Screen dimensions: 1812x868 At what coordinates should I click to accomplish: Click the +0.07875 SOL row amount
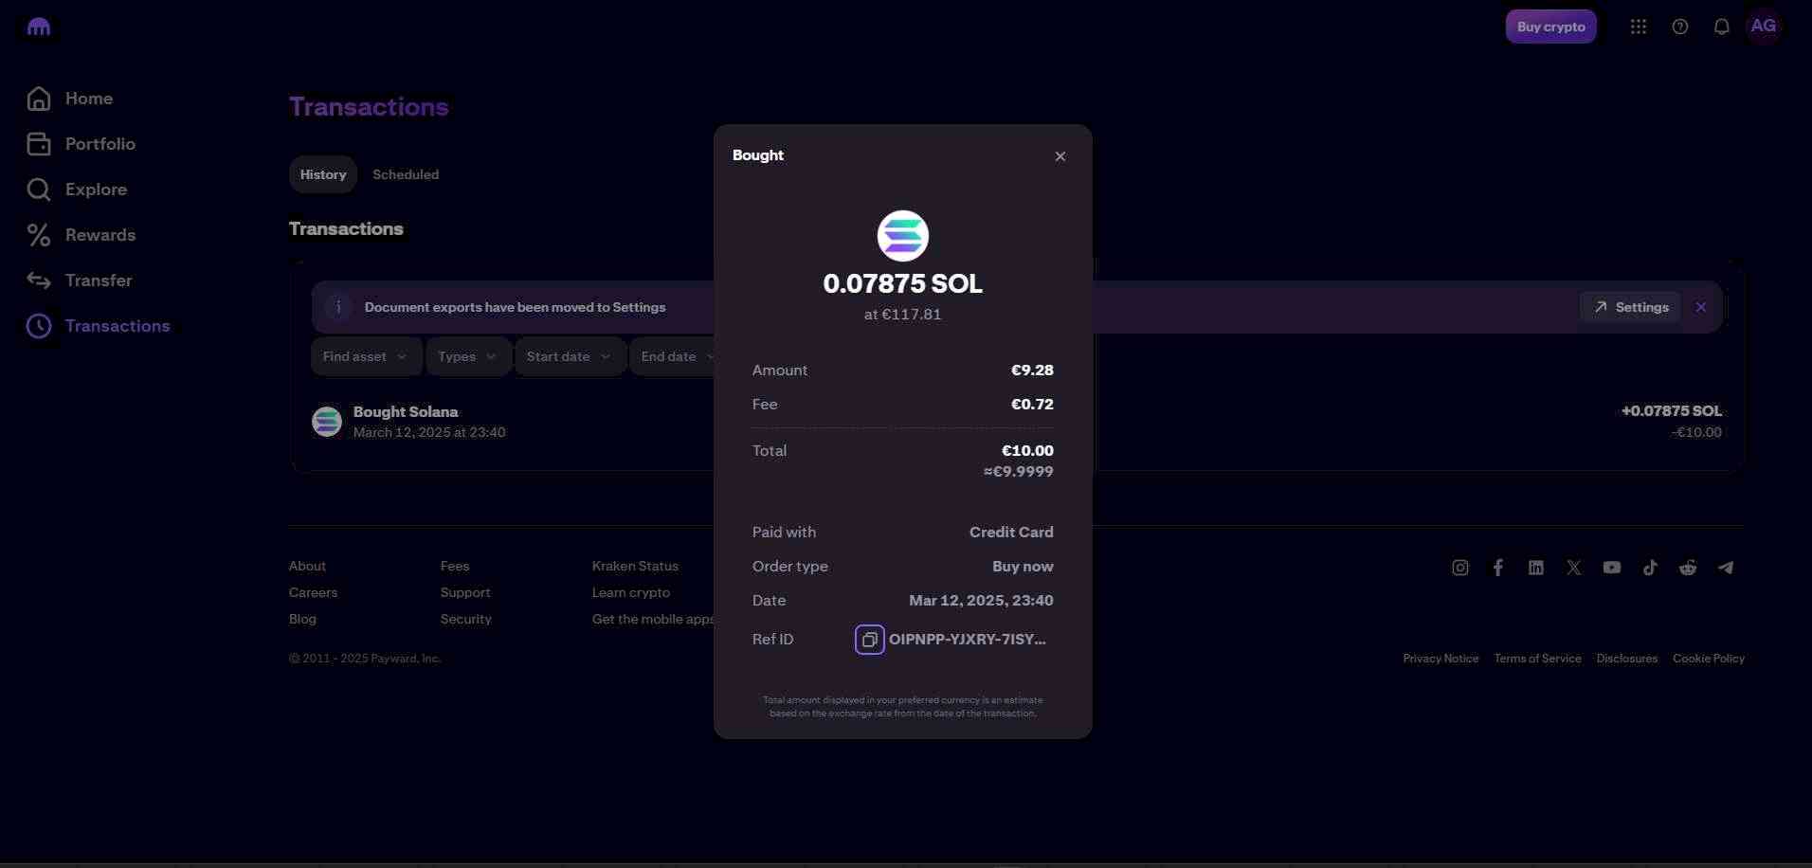[x=1671, y=411]
